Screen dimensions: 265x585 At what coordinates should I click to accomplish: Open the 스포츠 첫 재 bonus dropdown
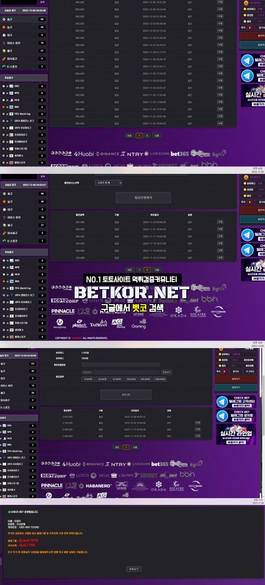[108, 183]
